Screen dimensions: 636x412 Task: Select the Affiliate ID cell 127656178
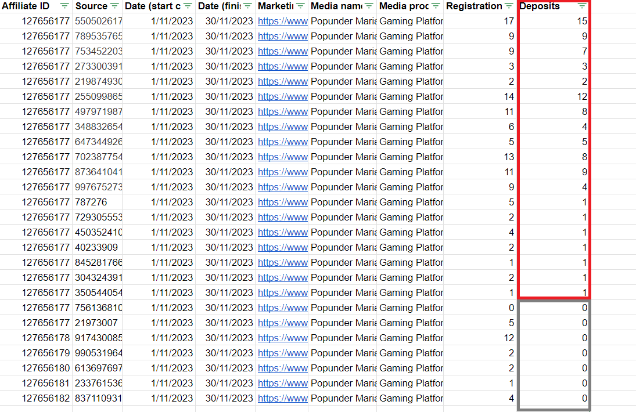(36, 338)
